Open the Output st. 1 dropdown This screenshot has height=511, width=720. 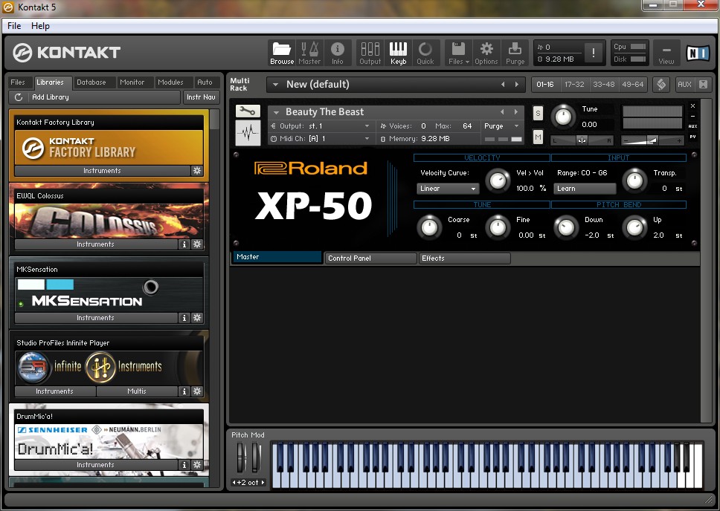tap(367, 126)
